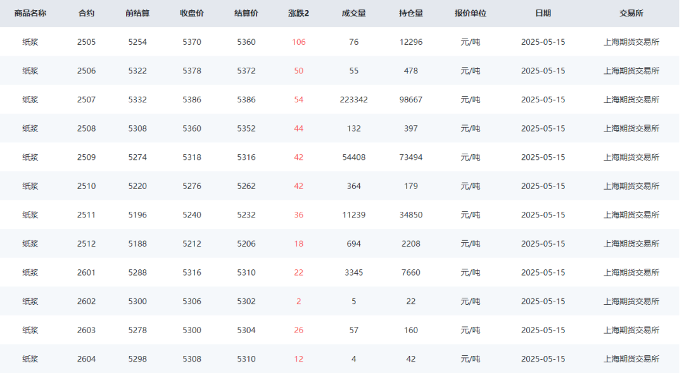
Task: Click the red change value 12
Action: tap(298, 359)
